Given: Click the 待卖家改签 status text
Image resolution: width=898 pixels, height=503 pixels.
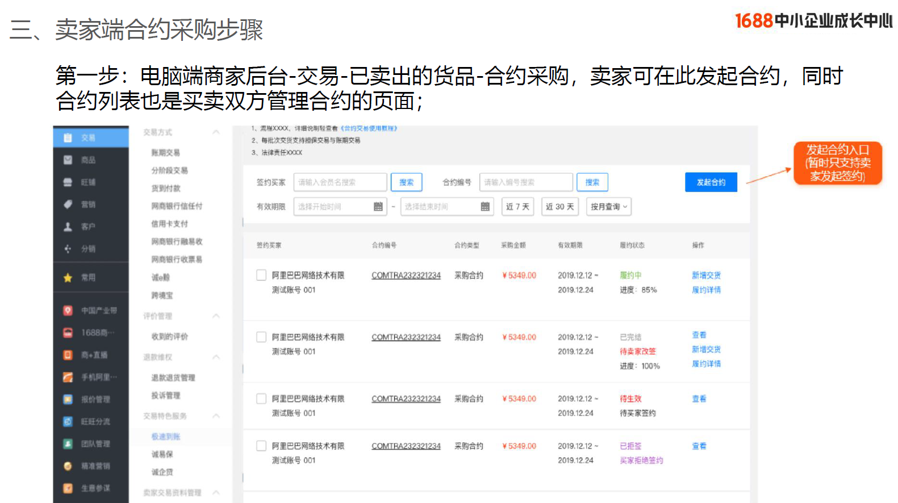Looking at the screenshot, I should tap(638, 351).
